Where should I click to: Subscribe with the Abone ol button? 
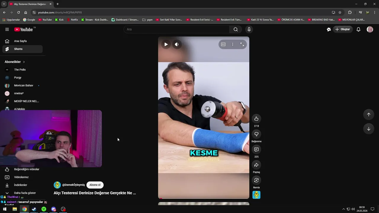click(95, 185)
